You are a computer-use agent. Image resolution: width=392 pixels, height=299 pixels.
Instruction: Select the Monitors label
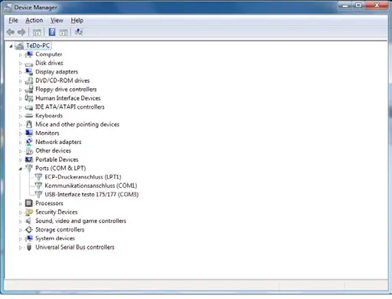[x=47, y=133]
